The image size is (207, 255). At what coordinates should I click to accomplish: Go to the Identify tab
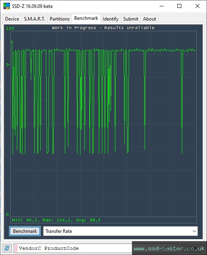pyautogui.click(x=111, y=19)
